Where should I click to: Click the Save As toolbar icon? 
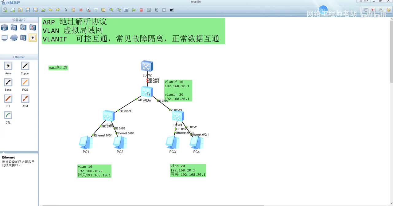[35, 10]
